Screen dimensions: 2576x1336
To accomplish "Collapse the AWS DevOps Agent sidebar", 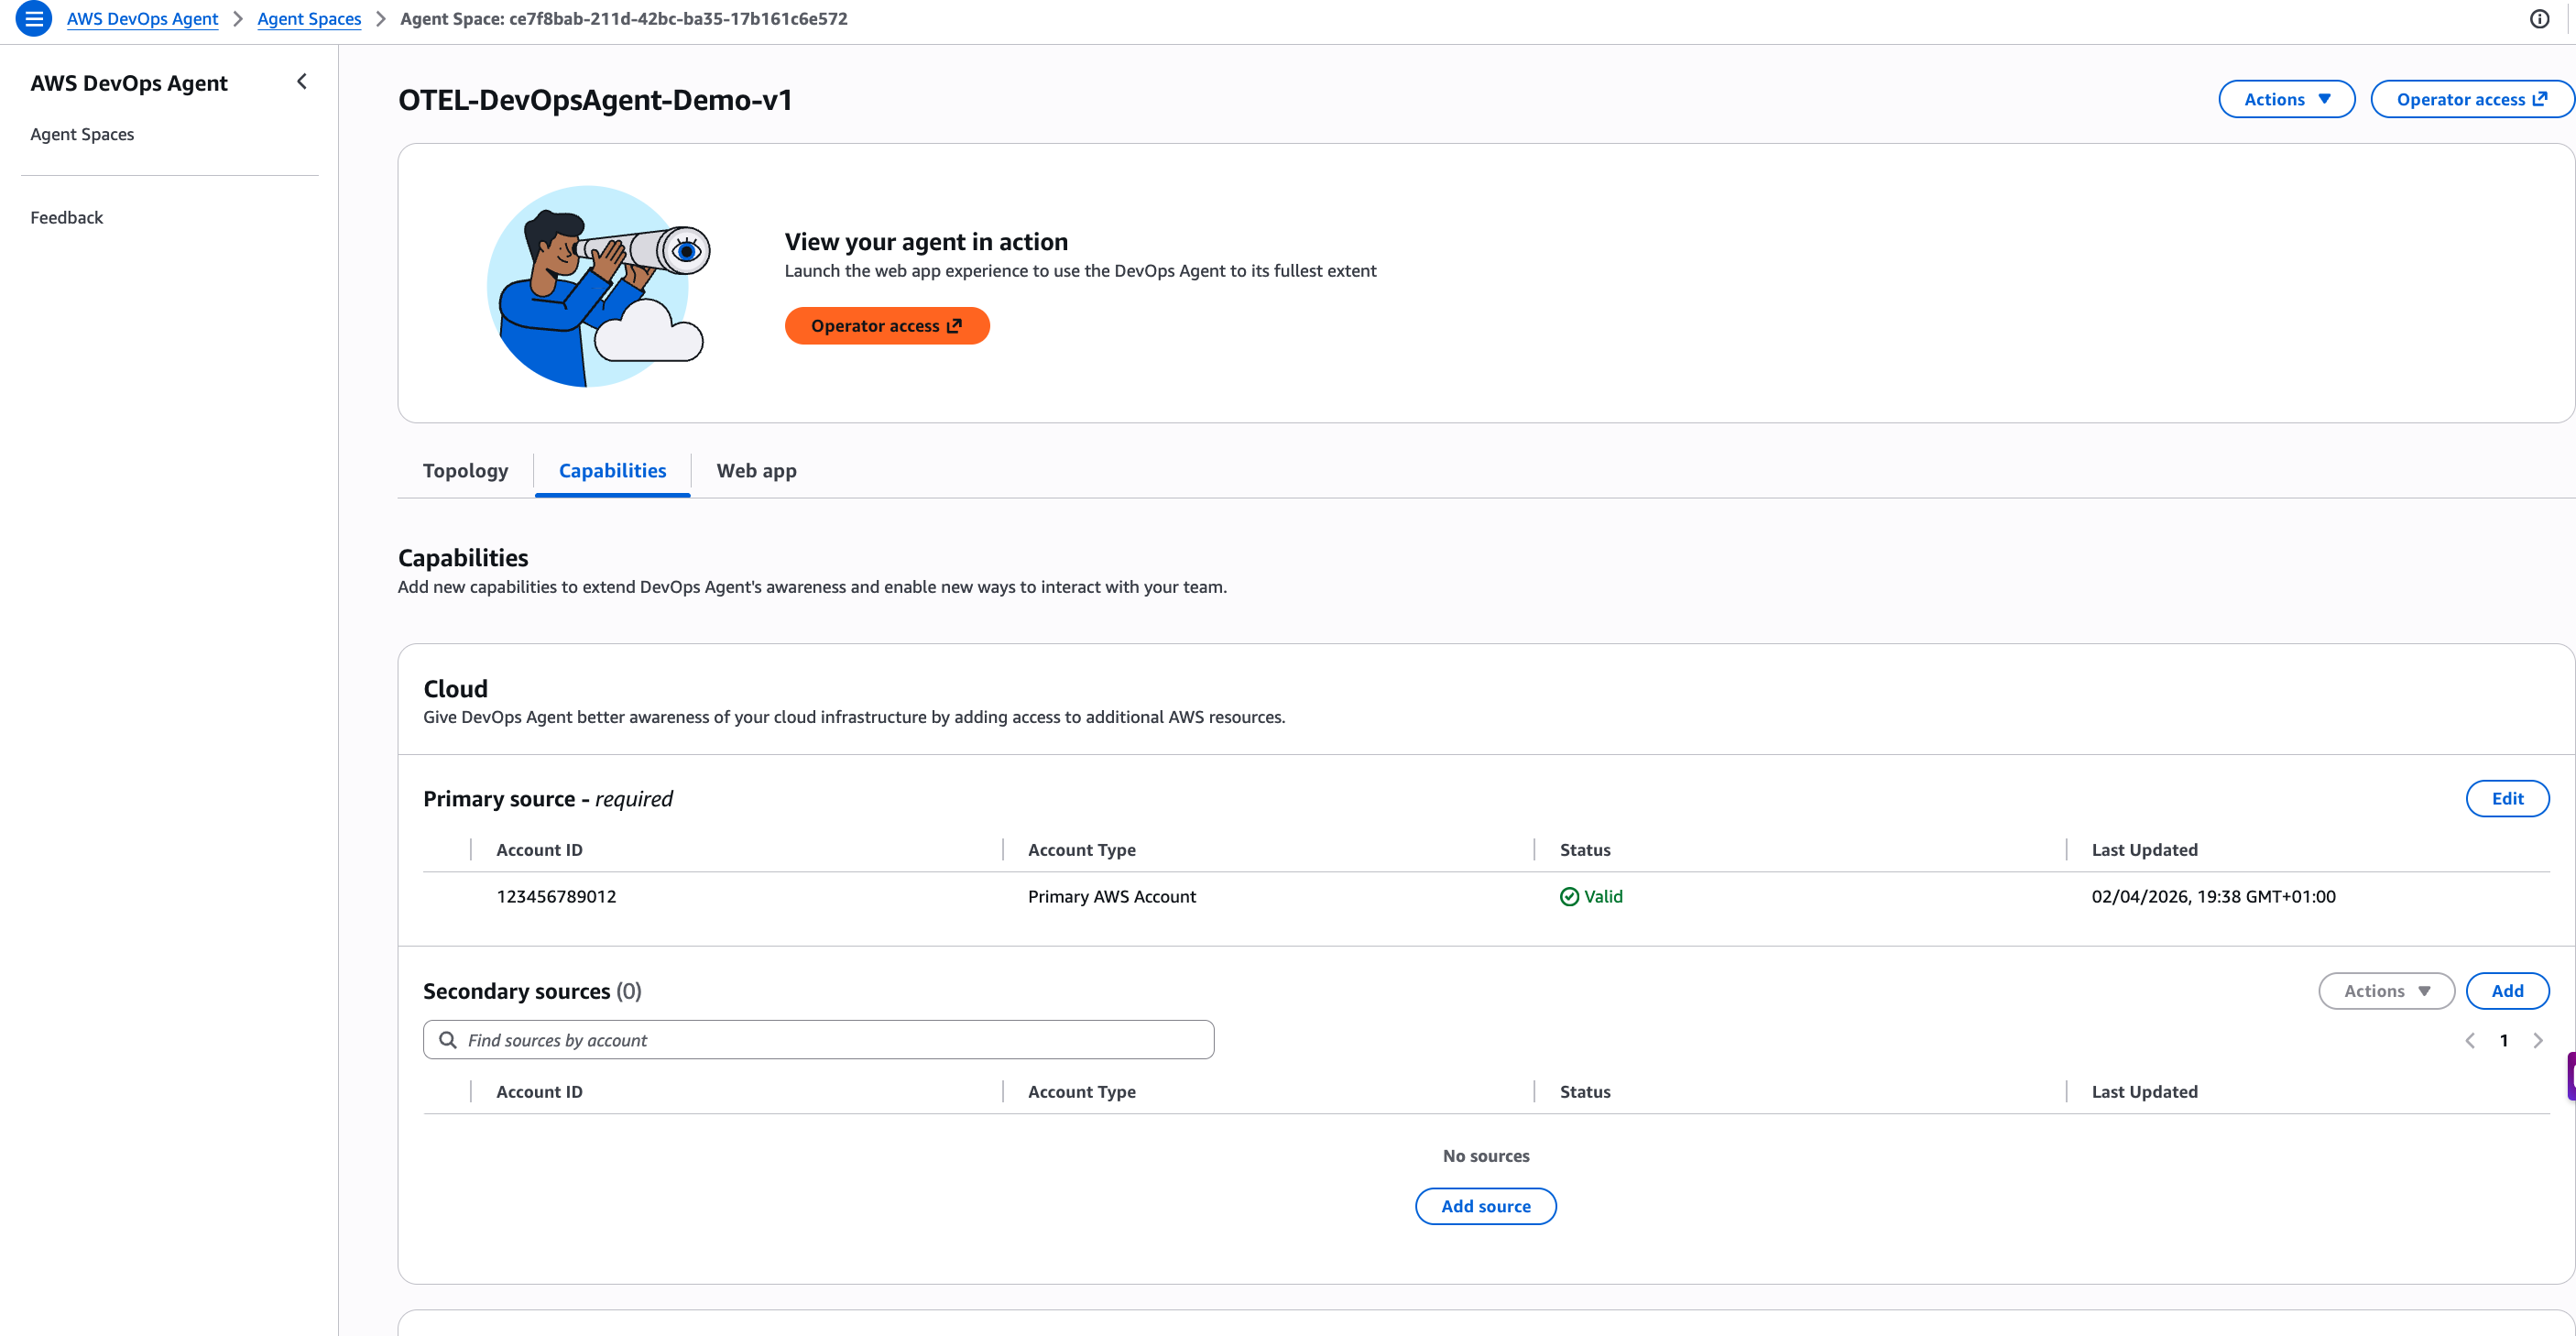I will pyautogui.click(x=301, y=81).
